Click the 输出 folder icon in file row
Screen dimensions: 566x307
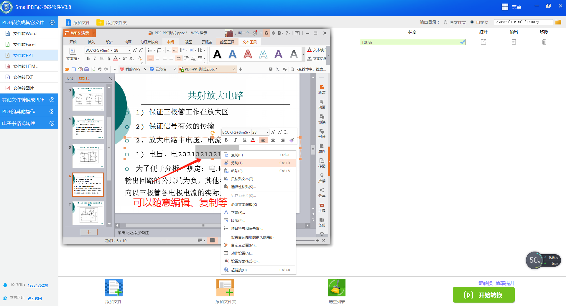(514, 42)
